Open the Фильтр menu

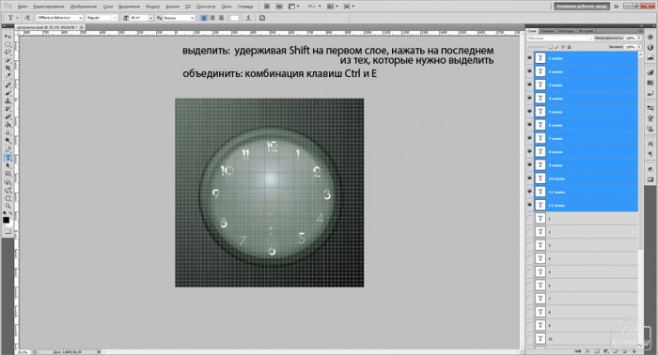click(152, 7)
